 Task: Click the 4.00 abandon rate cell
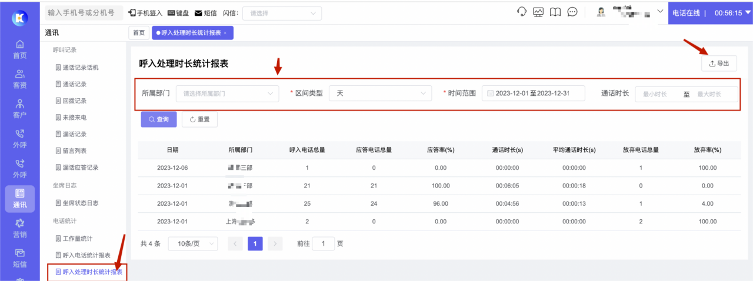coord(708,203)
